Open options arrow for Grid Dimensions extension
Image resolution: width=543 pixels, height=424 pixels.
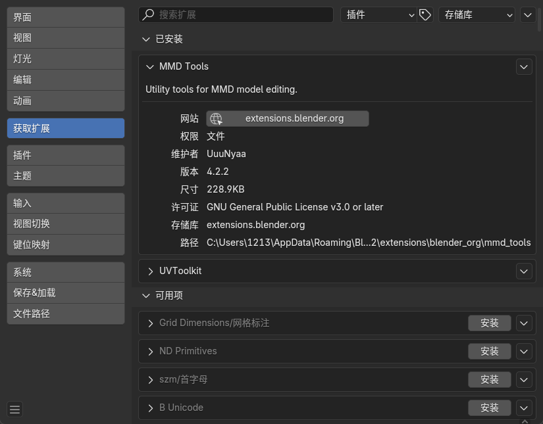524,323
